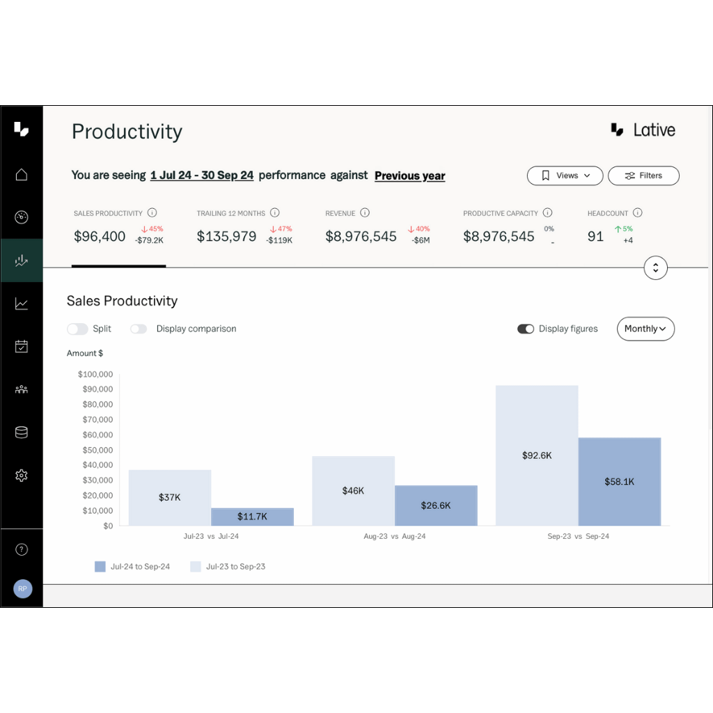Open the data sources database icon
This screenshot has width=713, height=713.
[21, 432]
